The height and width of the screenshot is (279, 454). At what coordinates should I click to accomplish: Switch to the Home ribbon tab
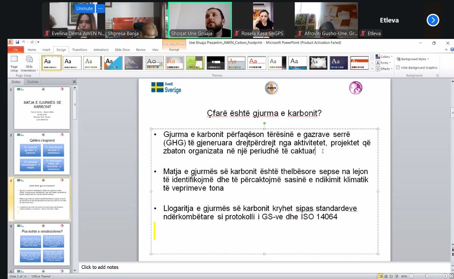click(32, 50)
